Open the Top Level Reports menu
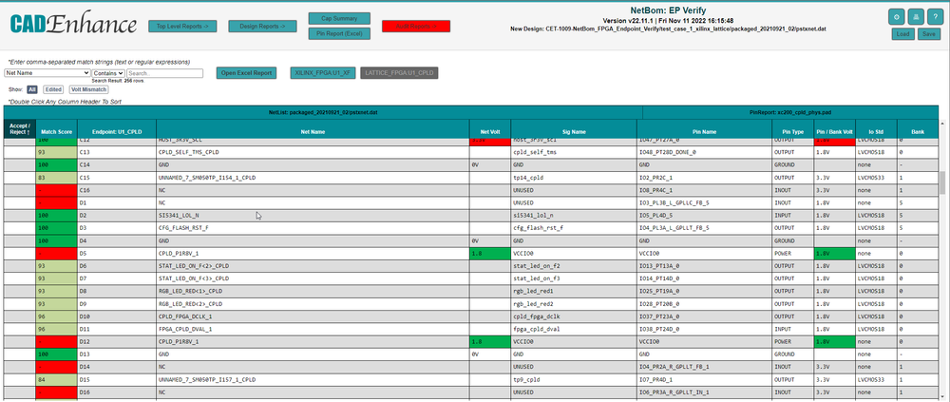Viewport: 950px width, 402px height. pyautogui.click(x=182, y=26)
